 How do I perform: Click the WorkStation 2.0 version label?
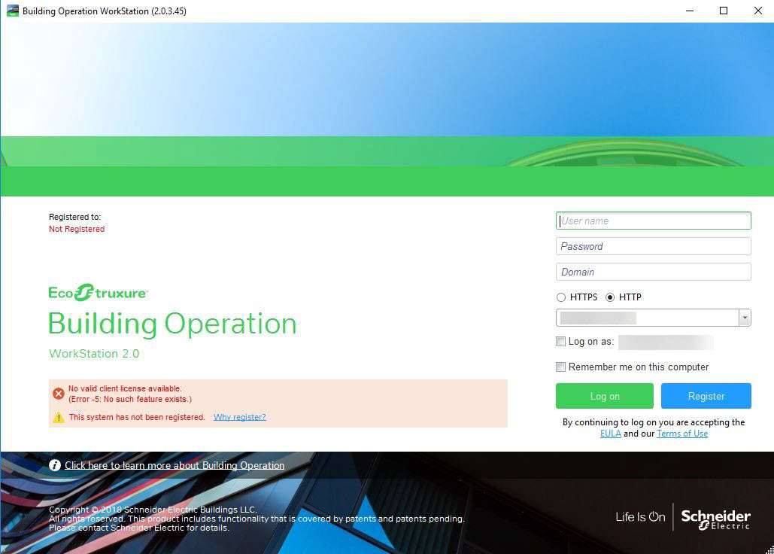pyautogui.click(x=94, y=354)
